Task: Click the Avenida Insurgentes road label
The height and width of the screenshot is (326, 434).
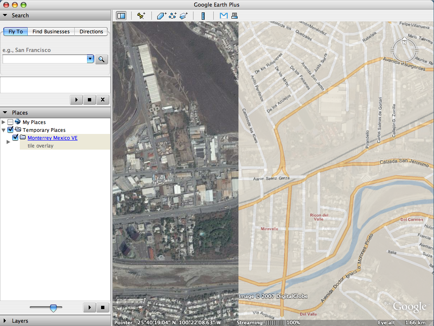Action: click(x=404, y=64)
